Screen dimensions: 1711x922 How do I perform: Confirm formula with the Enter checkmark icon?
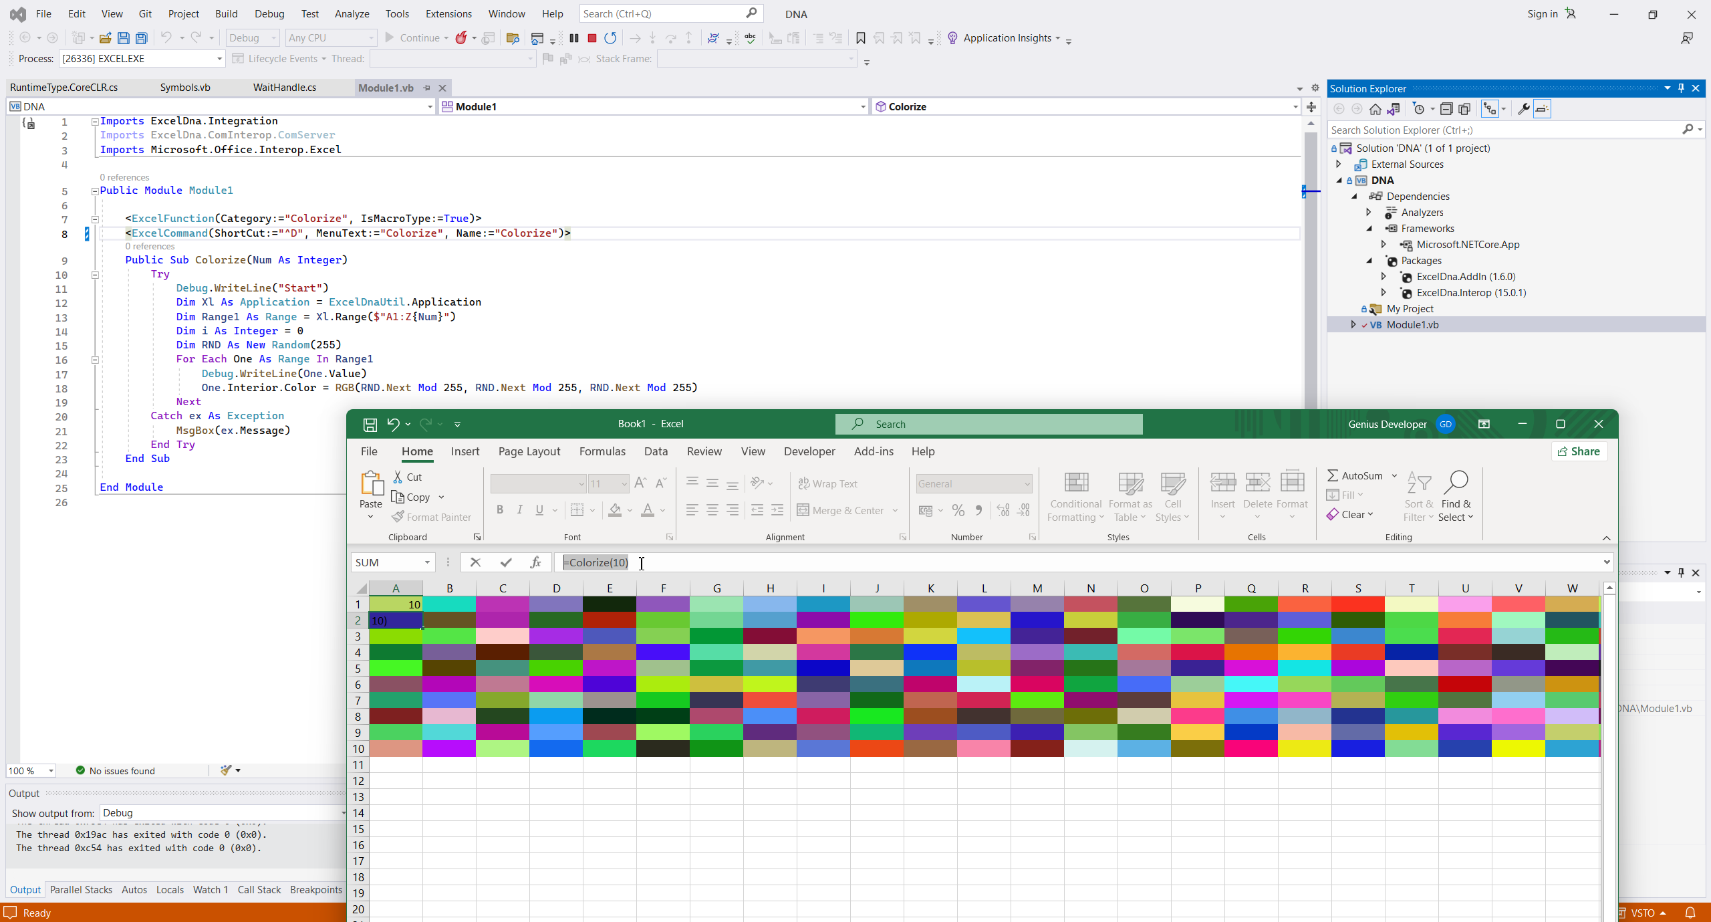[506, 562]
